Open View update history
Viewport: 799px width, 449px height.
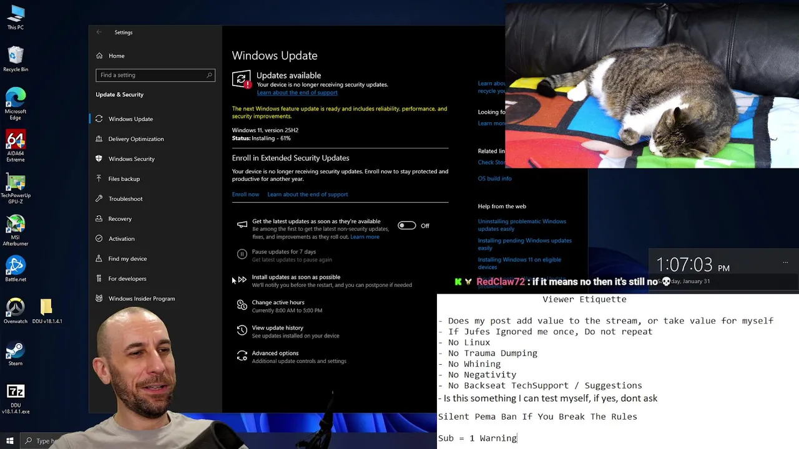coord(277,328)
